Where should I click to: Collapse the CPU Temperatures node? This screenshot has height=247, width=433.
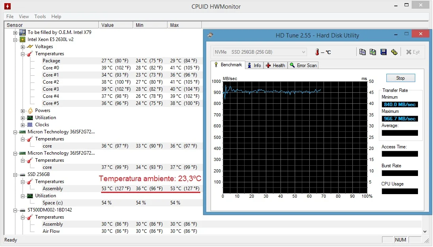tap(23, 54)
